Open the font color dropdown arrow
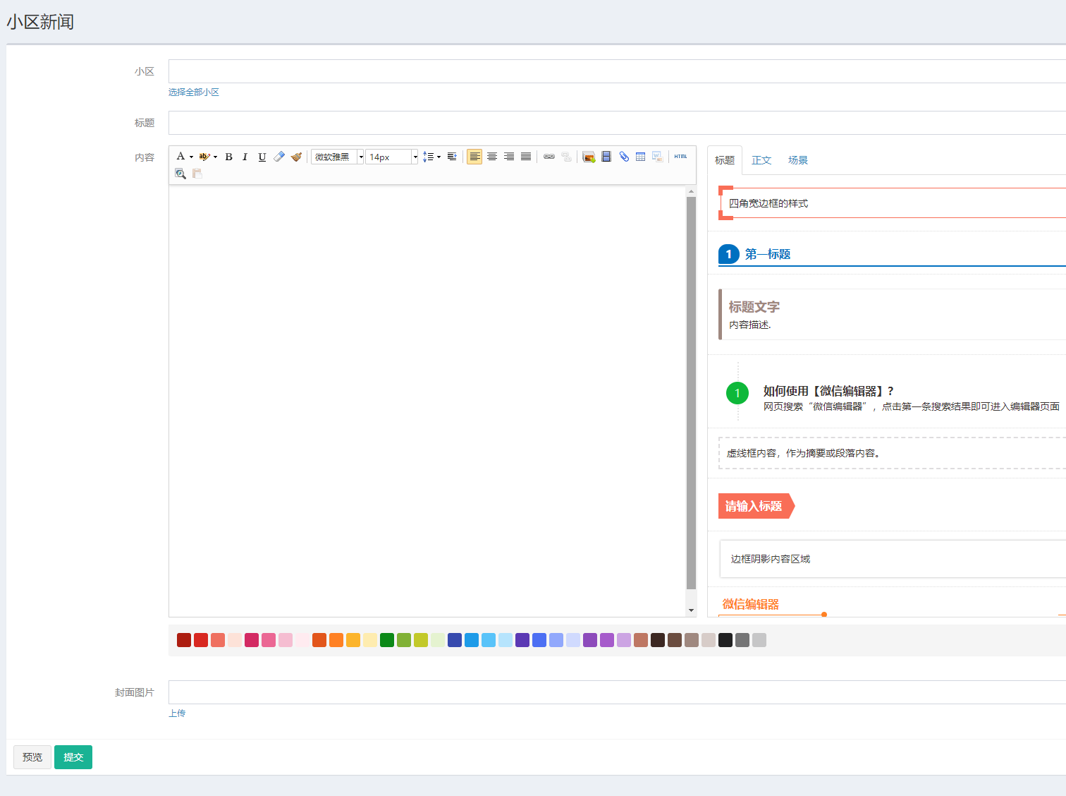The height and width of the screenshot is (796, 1066). click(191, 157)
